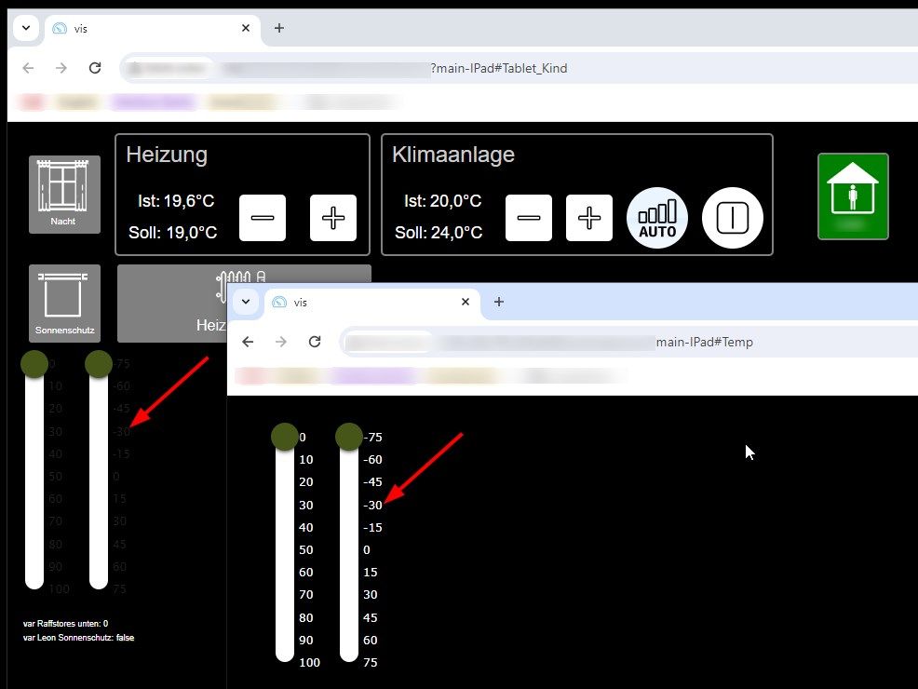Image resolution: width=918 pixels, height=689 pixels.
Task: Reload the Tablet_Kind page in back window
Action: pos(95,68)
